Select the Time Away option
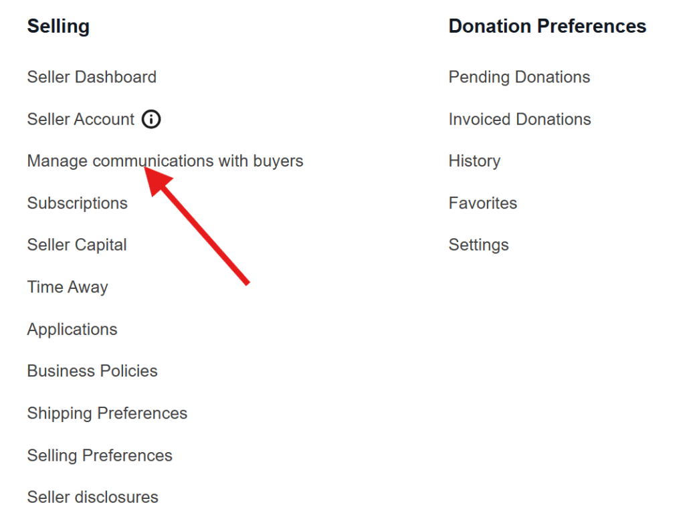 [x=68, y=287]
